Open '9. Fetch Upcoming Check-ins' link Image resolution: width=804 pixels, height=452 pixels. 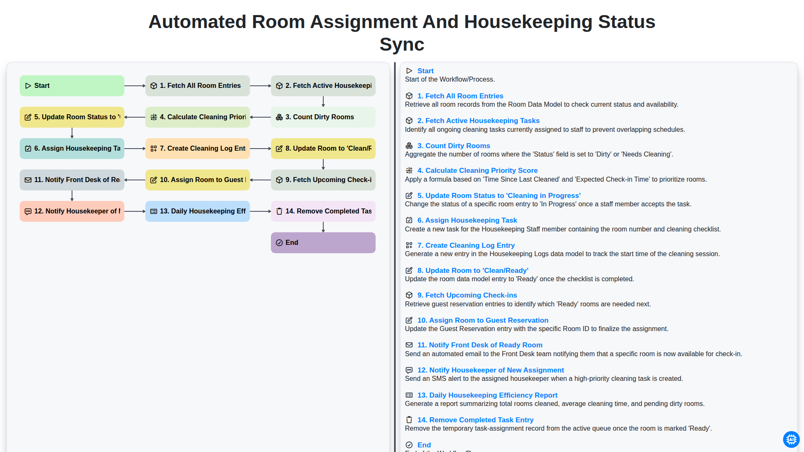[467, 295]
